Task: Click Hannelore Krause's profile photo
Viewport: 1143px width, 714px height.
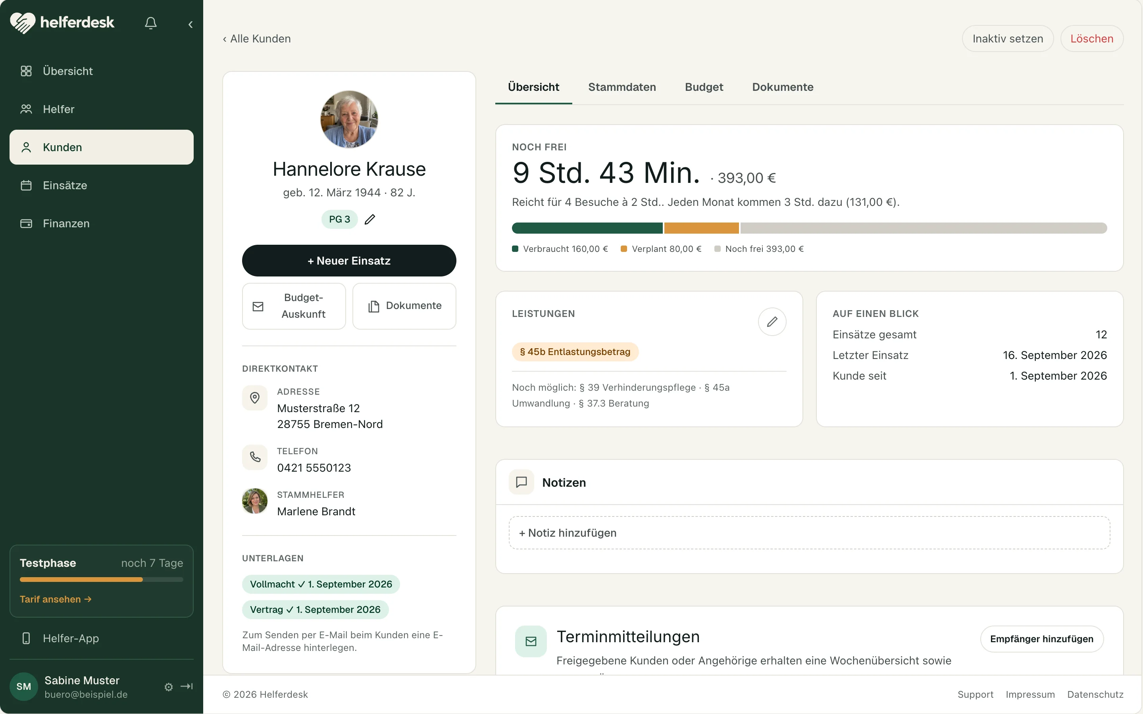Action: tap(349, 119)
